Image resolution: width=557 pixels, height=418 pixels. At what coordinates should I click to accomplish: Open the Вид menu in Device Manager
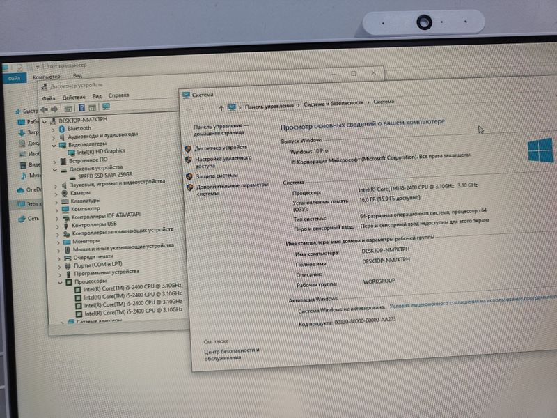point(97,96)
